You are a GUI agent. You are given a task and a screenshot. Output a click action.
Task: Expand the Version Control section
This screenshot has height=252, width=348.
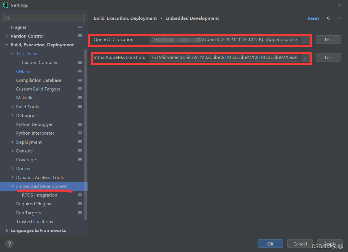[7, 36]
